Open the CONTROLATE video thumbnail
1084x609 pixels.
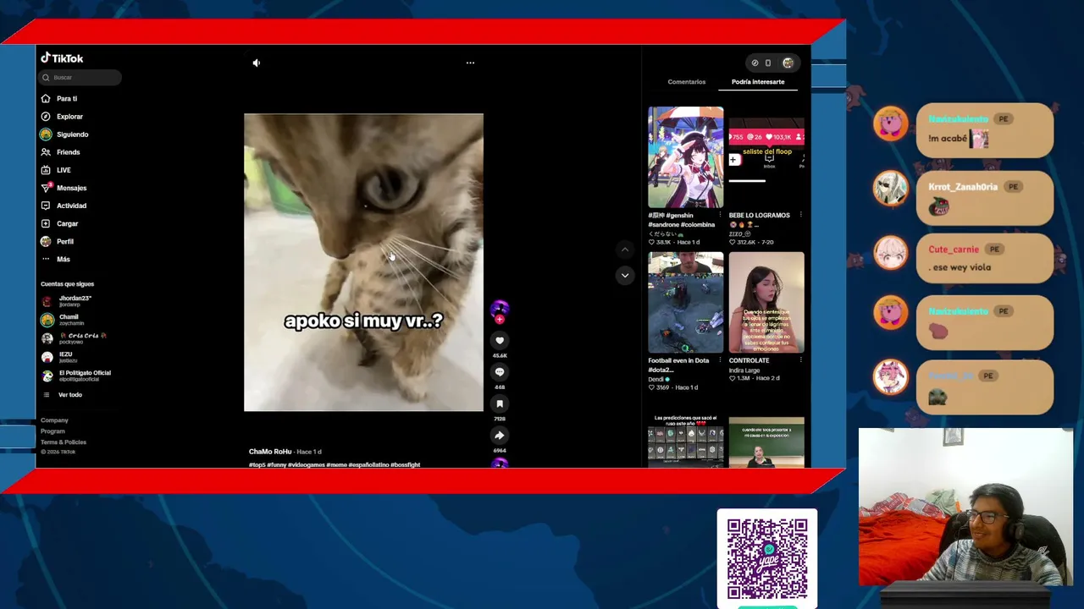(766, 303)
